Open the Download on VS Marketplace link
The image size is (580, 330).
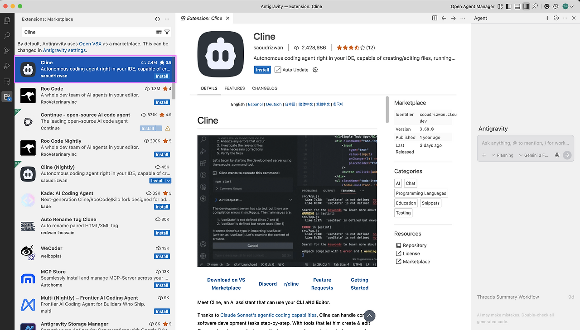click(x=226, y=284)
